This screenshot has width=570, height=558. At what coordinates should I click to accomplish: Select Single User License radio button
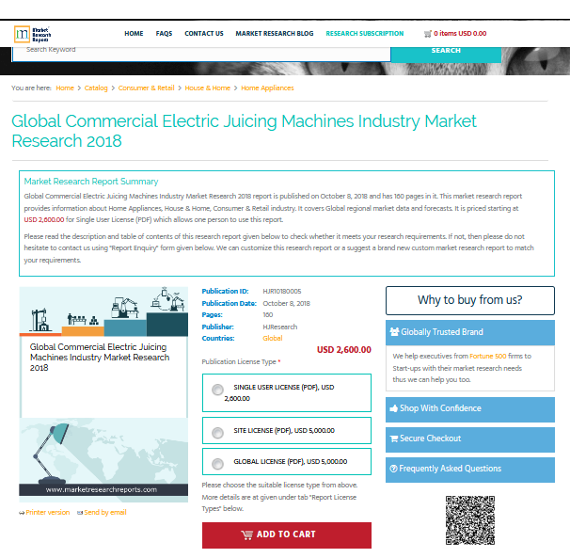(218, 390)
